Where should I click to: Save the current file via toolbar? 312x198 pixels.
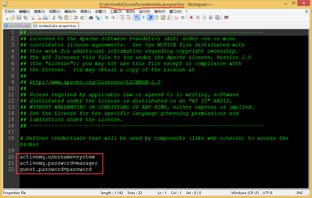[x=19, y=18]
